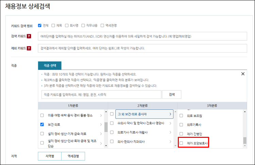Expand 의료기사·치료사·재활사 subcategory arrow
Screen dimensions: 255x165
(x=170, y=132)
